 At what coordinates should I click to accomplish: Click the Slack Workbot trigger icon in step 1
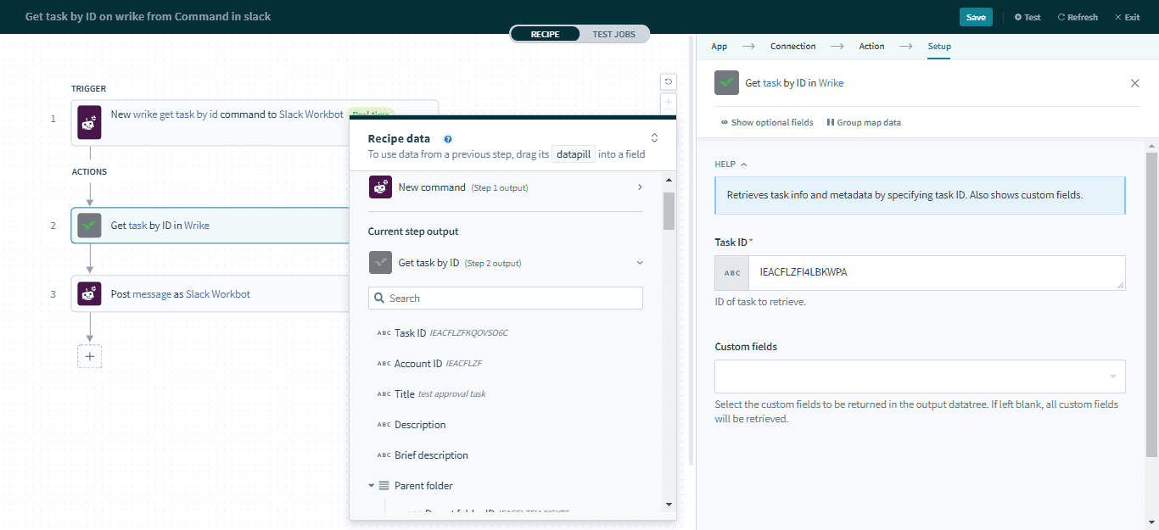(89, 122)
